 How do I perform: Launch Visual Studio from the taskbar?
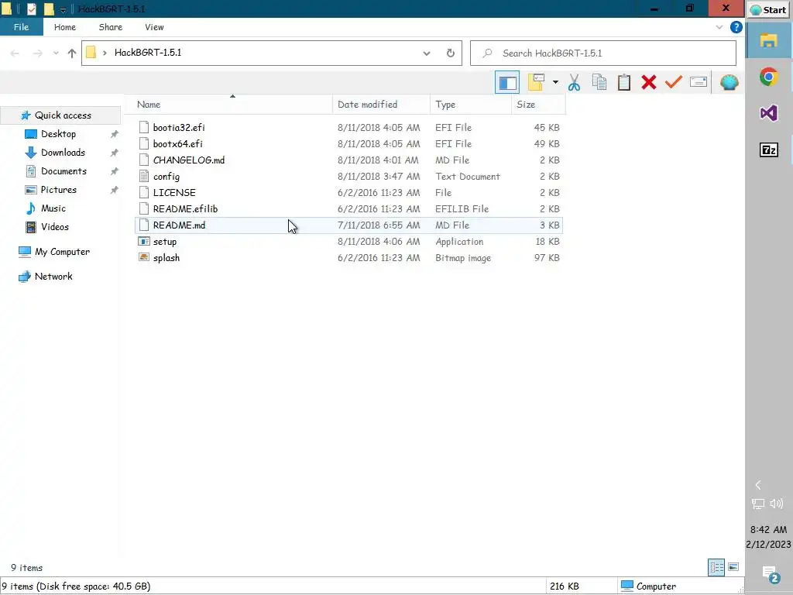(x=769, y=113)
